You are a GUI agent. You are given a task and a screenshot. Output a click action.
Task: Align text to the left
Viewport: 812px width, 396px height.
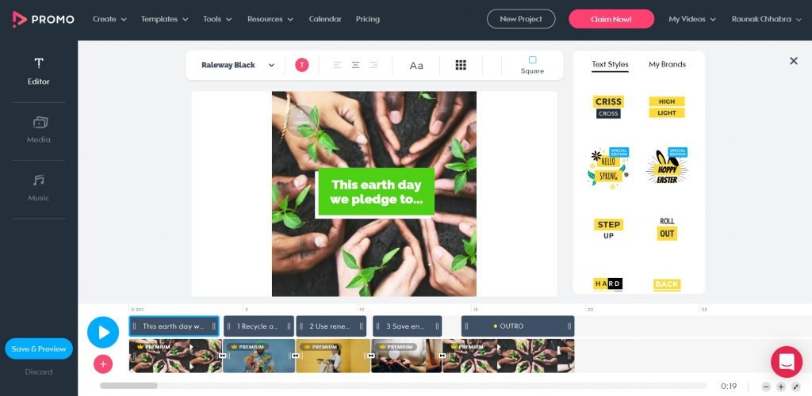pos(338,65)
